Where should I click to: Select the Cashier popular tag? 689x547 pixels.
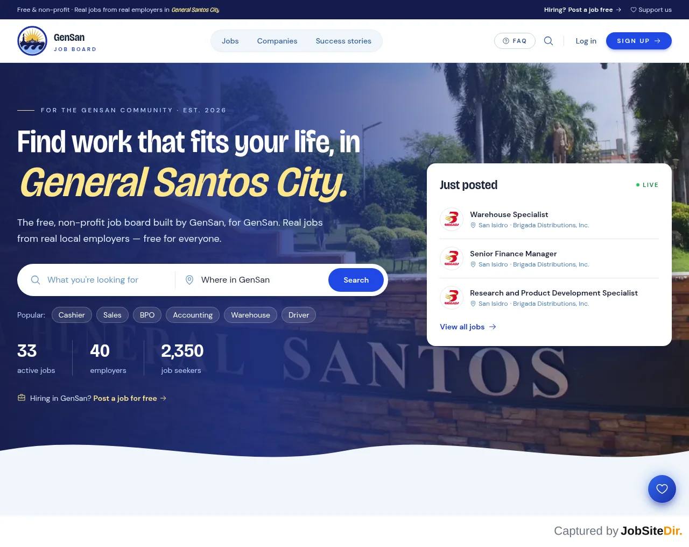click(72, 315)
